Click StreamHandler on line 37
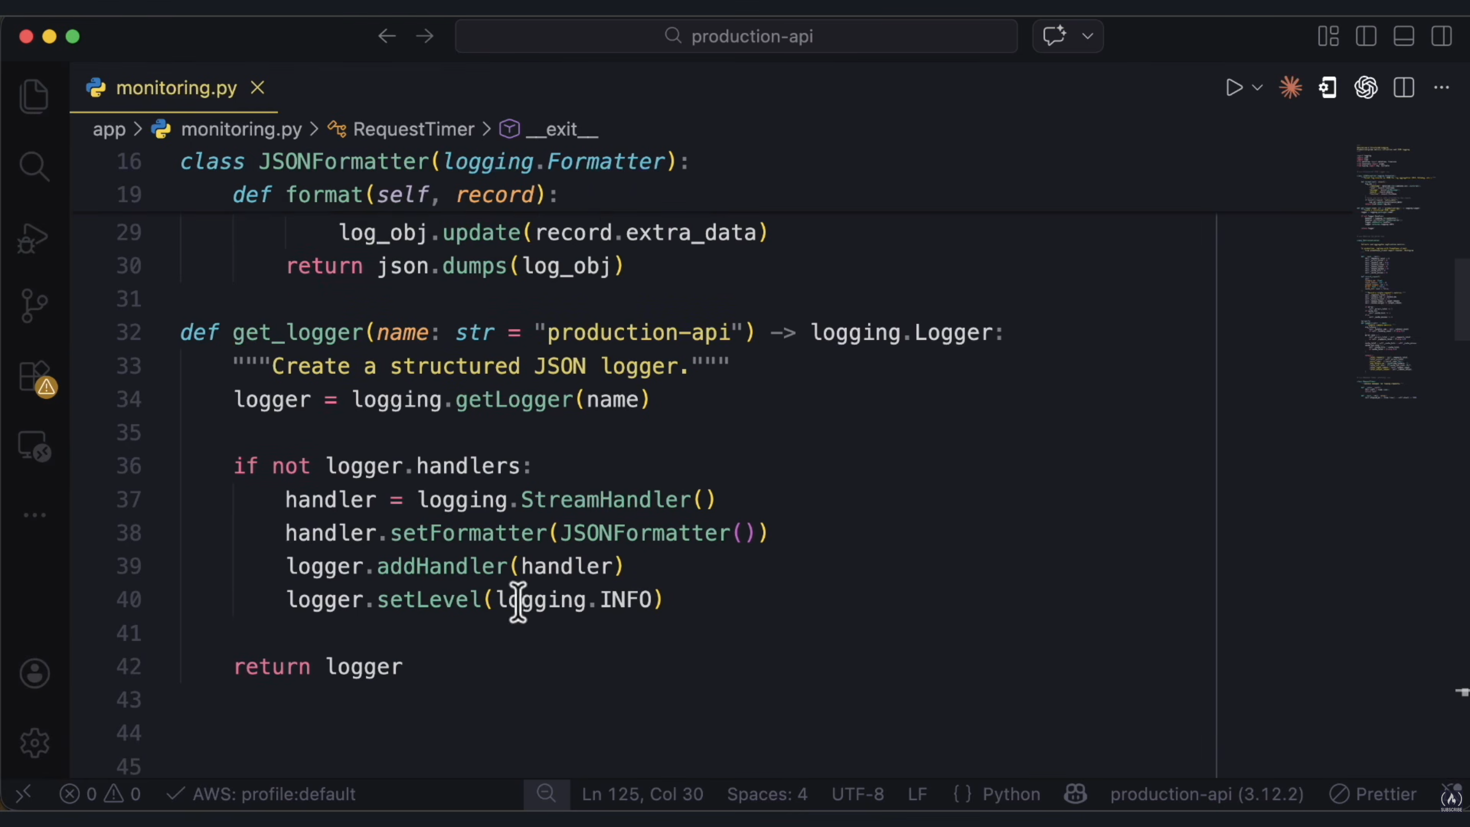Screen dimensions: 1470x827 tap(605, 500)
